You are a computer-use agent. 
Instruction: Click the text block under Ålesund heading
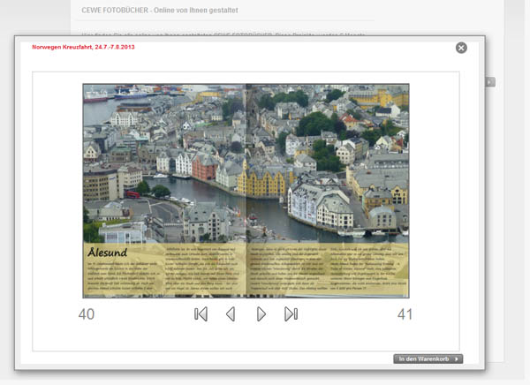(120, 279)
